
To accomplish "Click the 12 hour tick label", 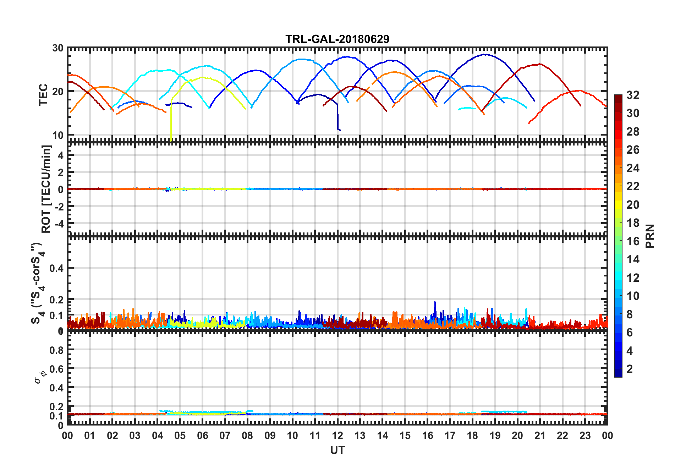I will tap(337, 435).
